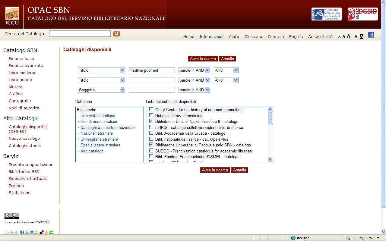Image resolution: width=386 pixels, height=241 pixels.
Task: Open third row 'parole in AND' dropdown
Action: coord(194,90)
